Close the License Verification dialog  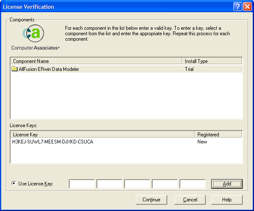pos(248,7)
